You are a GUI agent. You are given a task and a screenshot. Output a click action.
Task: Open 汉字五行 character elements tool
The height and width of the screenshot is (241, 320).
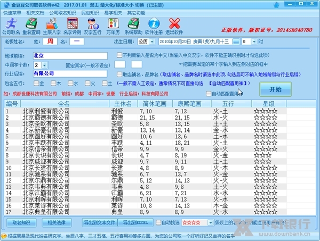point(92,26)
